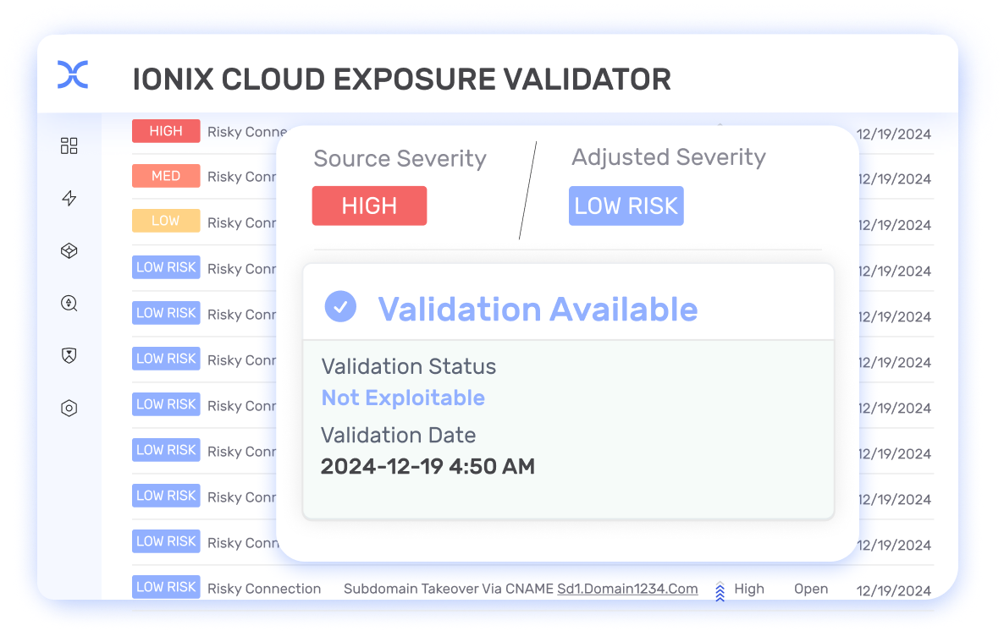Click the IONIX logo icon
The image size is (1004, 631).
point(72,74)
